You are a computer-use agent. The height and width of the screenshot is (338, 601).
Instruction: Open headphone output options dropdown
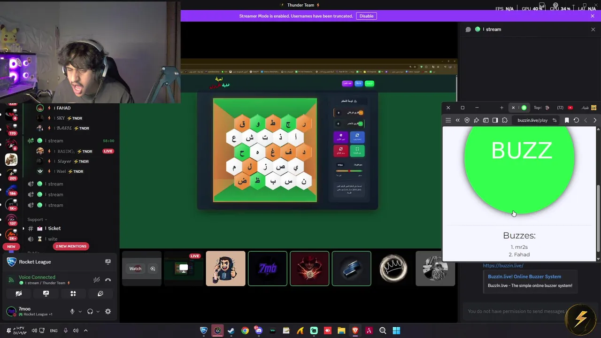98,311
